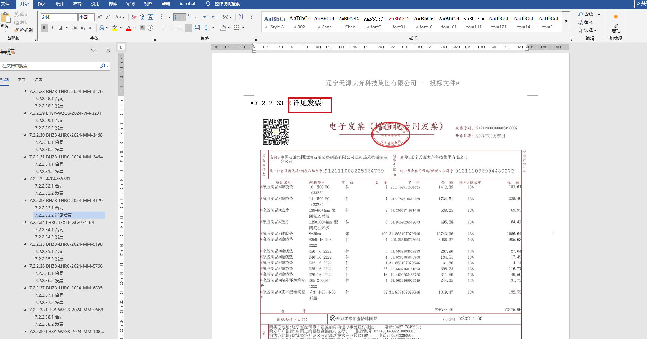Open the Phonetic Guide (wén) icon
The height and width of the screenshot is (339, 647).
click(x=142, y=17)
